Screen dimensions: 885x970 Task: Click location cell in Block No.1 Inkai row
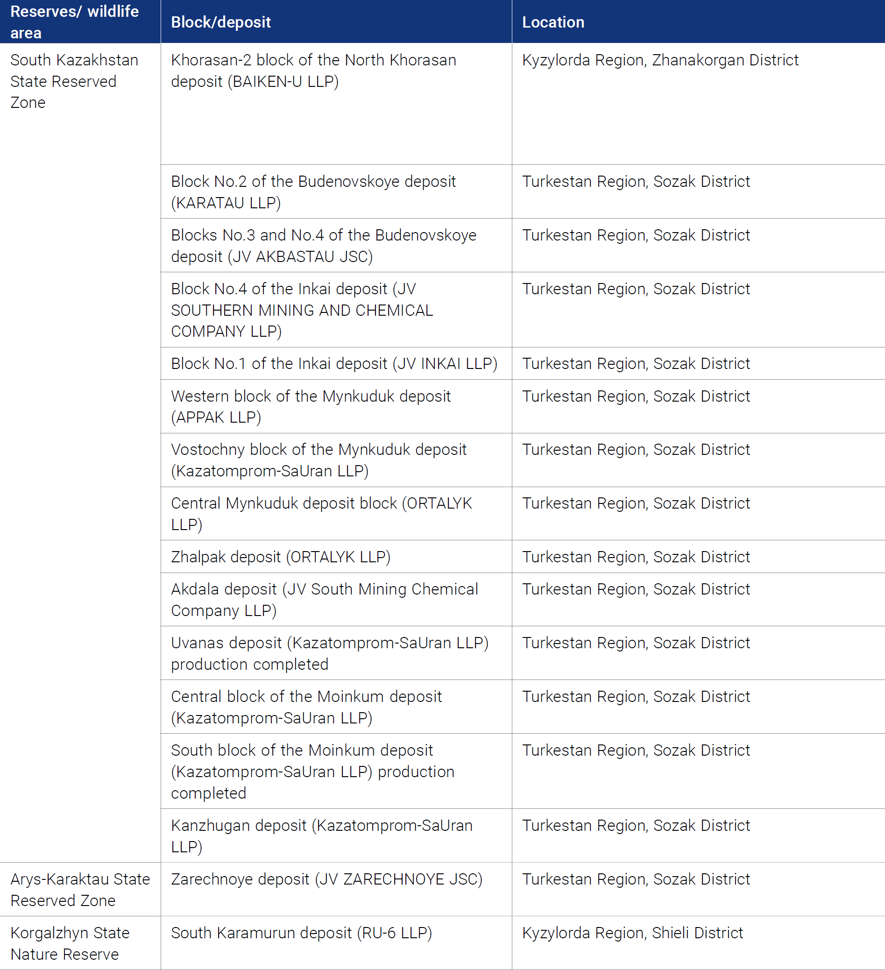[x=698, y=363]
